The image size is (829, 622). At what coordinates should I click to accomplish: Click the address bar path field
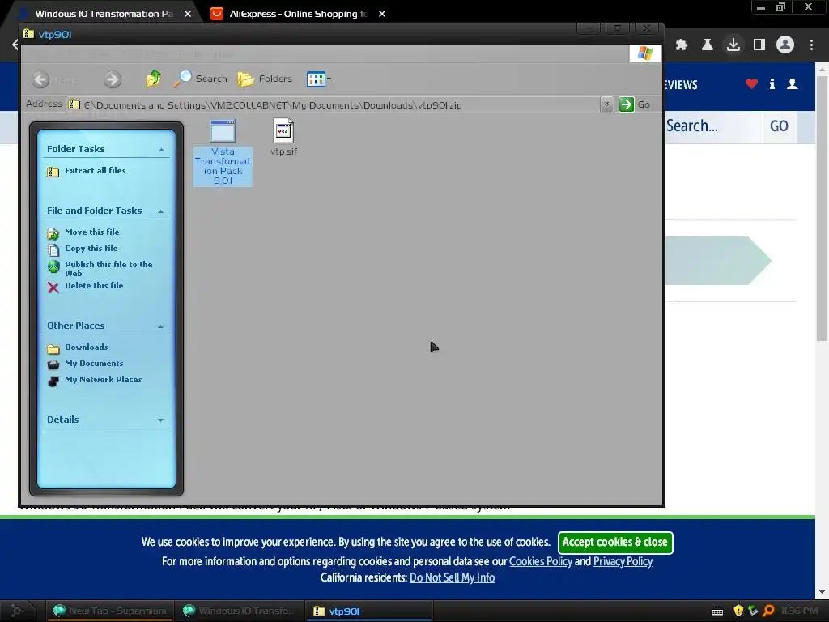334,104
